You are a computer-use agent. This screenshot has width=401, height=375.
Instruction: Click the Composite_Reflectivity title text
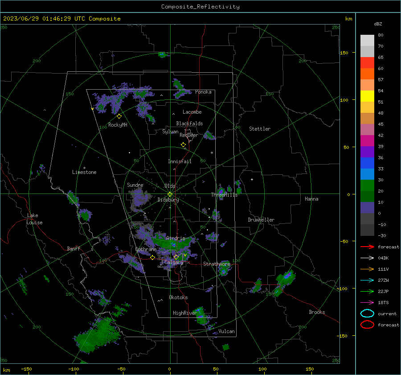(200, 7)
